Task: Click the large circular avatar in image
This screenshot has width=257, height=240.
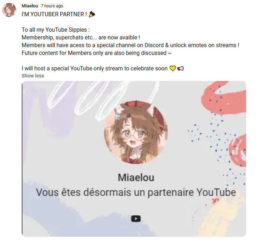Action: tap(136, 132)
